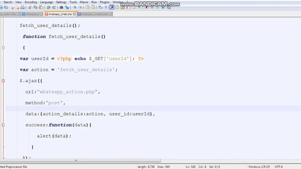Place cursor in "var action = 'fetch_user_details'" line

[69, 70]
